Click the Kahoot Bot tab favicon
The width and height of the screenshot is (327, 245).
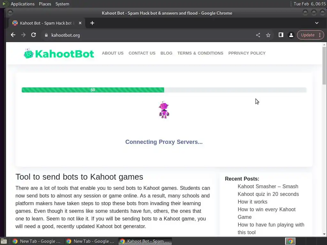[15, 23]
